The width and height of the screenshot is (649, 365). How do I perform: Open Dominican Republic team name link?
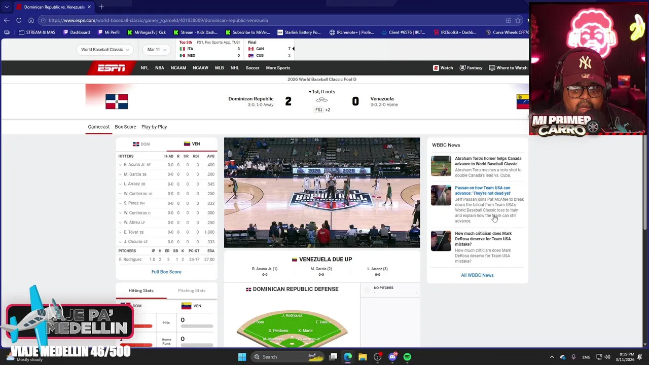(x=250, y=99)
